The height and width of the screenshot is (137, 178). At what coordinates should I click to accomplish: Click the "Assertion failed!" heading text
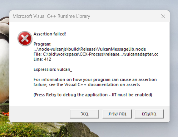click(x=50, y=34)
